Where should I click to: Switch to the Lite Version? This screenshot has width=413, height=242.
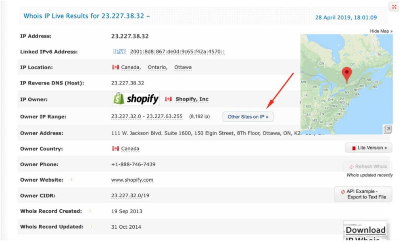tap(369, 148)
